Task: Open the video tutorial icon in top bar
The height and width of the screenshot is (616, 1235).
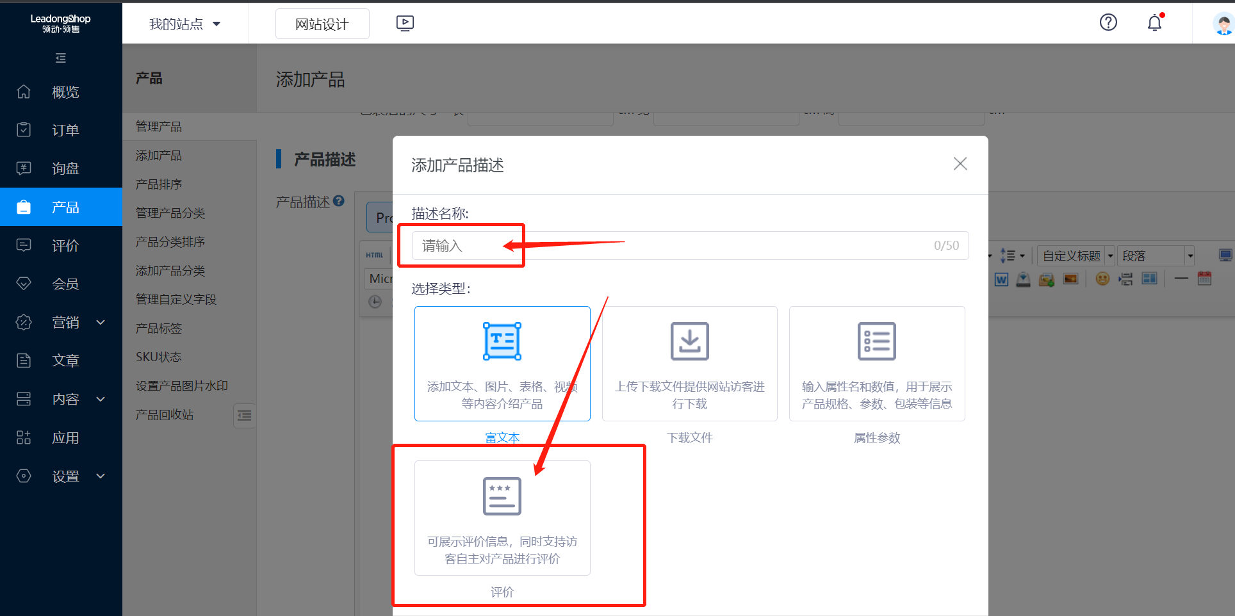Action: pos(405,23)
